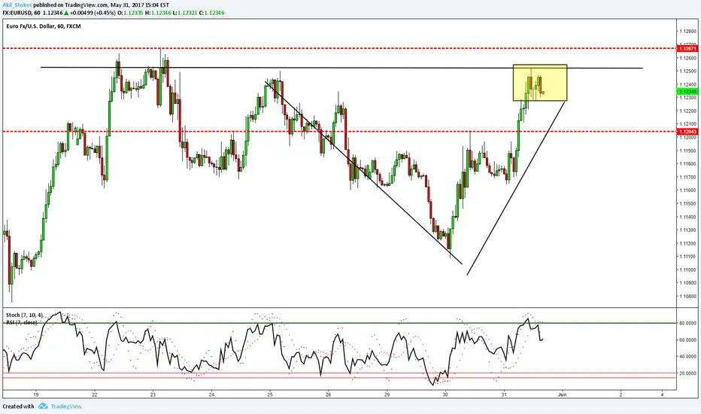Click the 1.12800 price axis label
The image size is (701, 414).
click(x=687, y=32)
